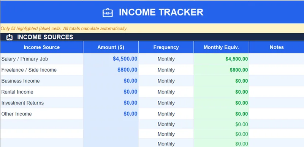304x147 pixels.
Task: Select the Income Source column header
Action: tap(42, 47)
